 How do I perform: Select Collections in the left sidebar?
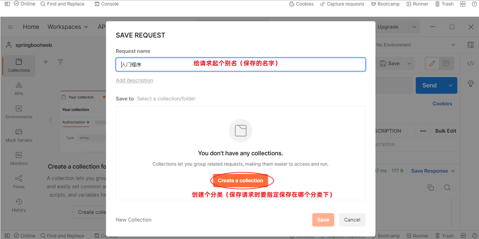point(19,66)
